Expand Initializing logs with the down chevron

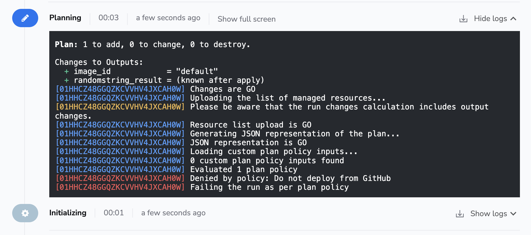pos(513,214)
